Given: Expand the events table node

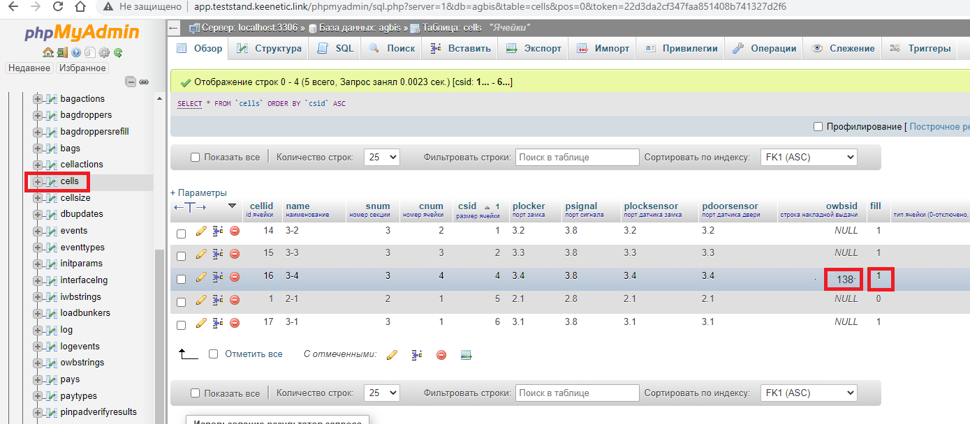Looking at the screenshot, I should click(38, 231).
